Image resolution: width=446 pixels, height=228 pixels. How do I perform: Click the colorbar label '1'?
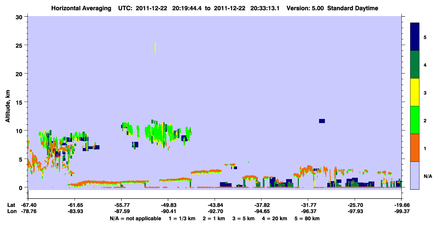tap(425, 148)
